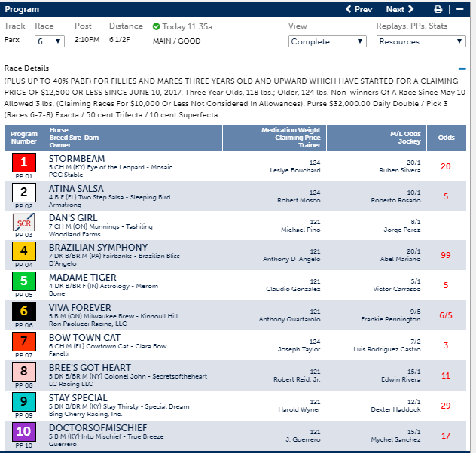Open the Race number dropdown
The width and height of the screenshot is (476, 453).
[x=49, y=41]
